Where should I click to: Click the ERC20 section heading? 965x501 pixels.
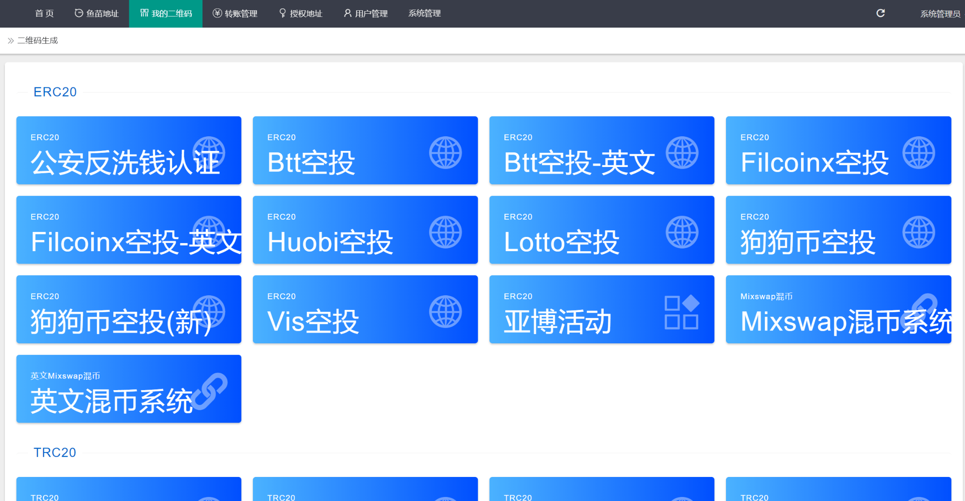pos(55,92)
